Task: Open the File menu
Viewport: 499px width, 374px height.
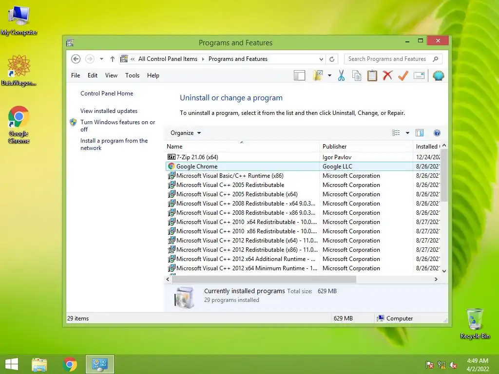Action: tap(76, 75)
